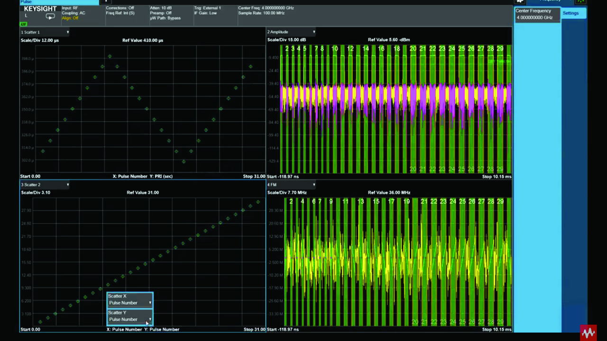Click the Input: RF status indicator

pyautogui.click(x=69, y=8)
